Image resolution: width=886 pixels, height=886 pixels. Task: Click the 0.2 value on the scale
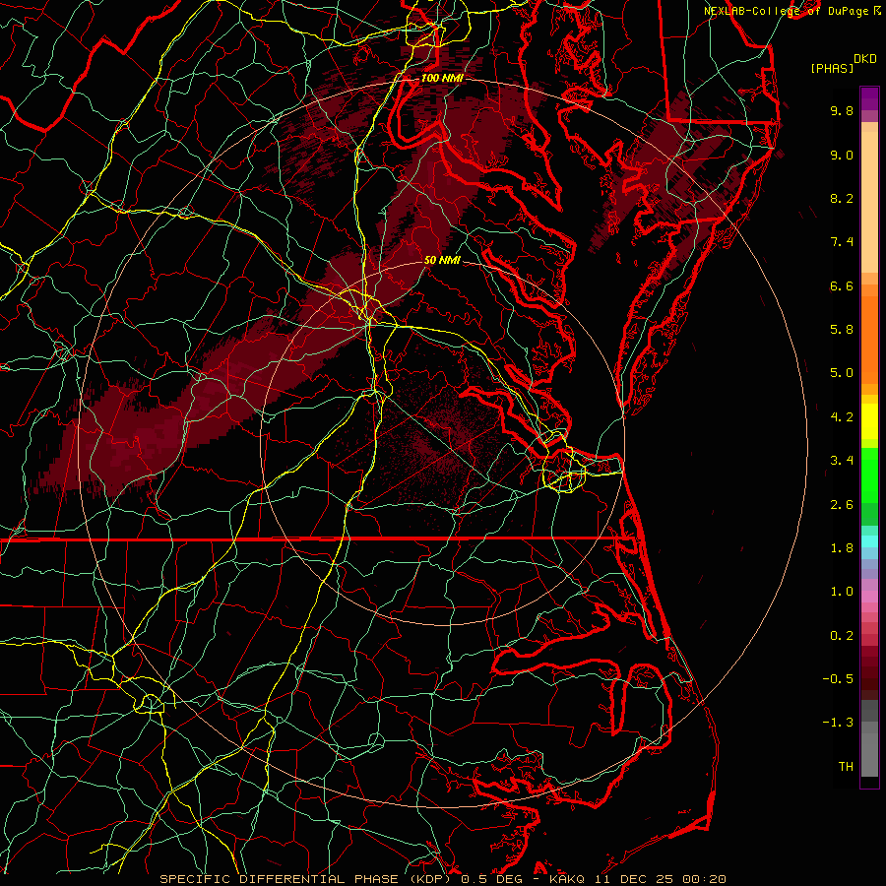842,636
